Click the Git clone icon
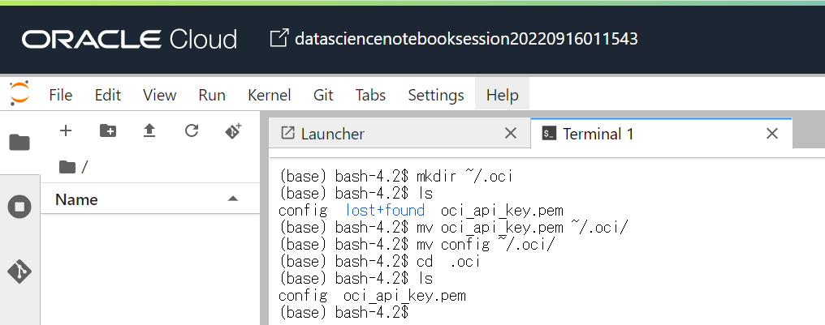Viewport: 825px width, 325px height. (x=233, y=130)
